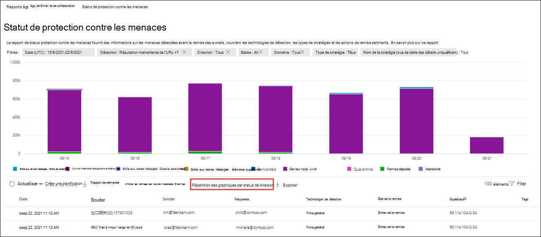Clear the Balise: All filter

point(261,52)
